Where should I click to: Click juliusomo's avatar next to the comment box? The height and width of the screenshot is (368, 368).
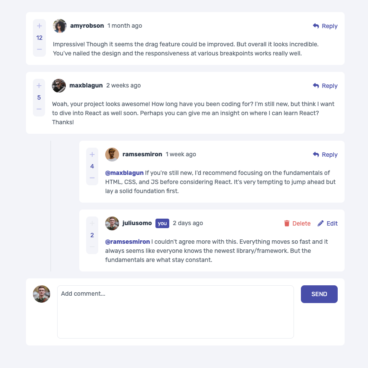(41, 294)
